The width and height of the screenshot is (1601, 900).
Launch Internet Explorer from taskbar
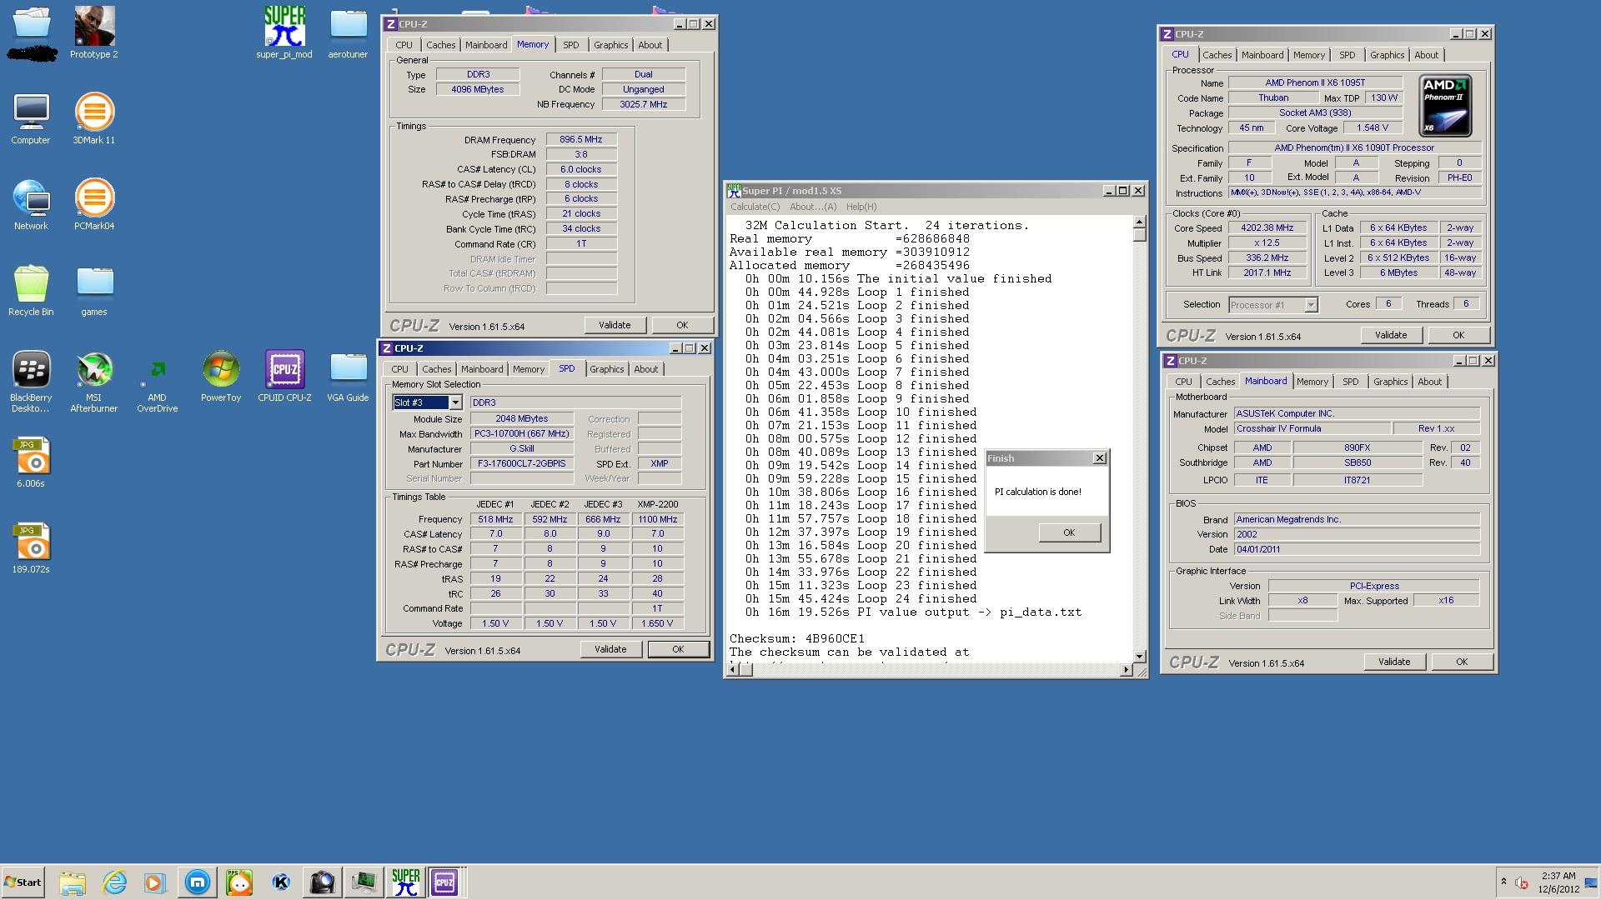(x=114, y=882)
